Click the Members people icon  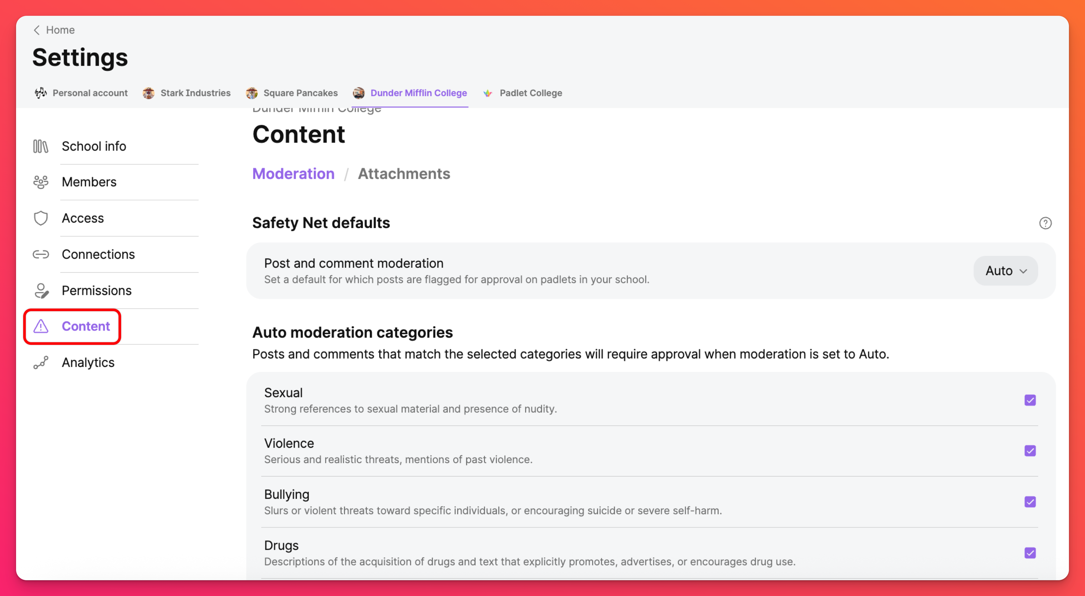point(41,182)
